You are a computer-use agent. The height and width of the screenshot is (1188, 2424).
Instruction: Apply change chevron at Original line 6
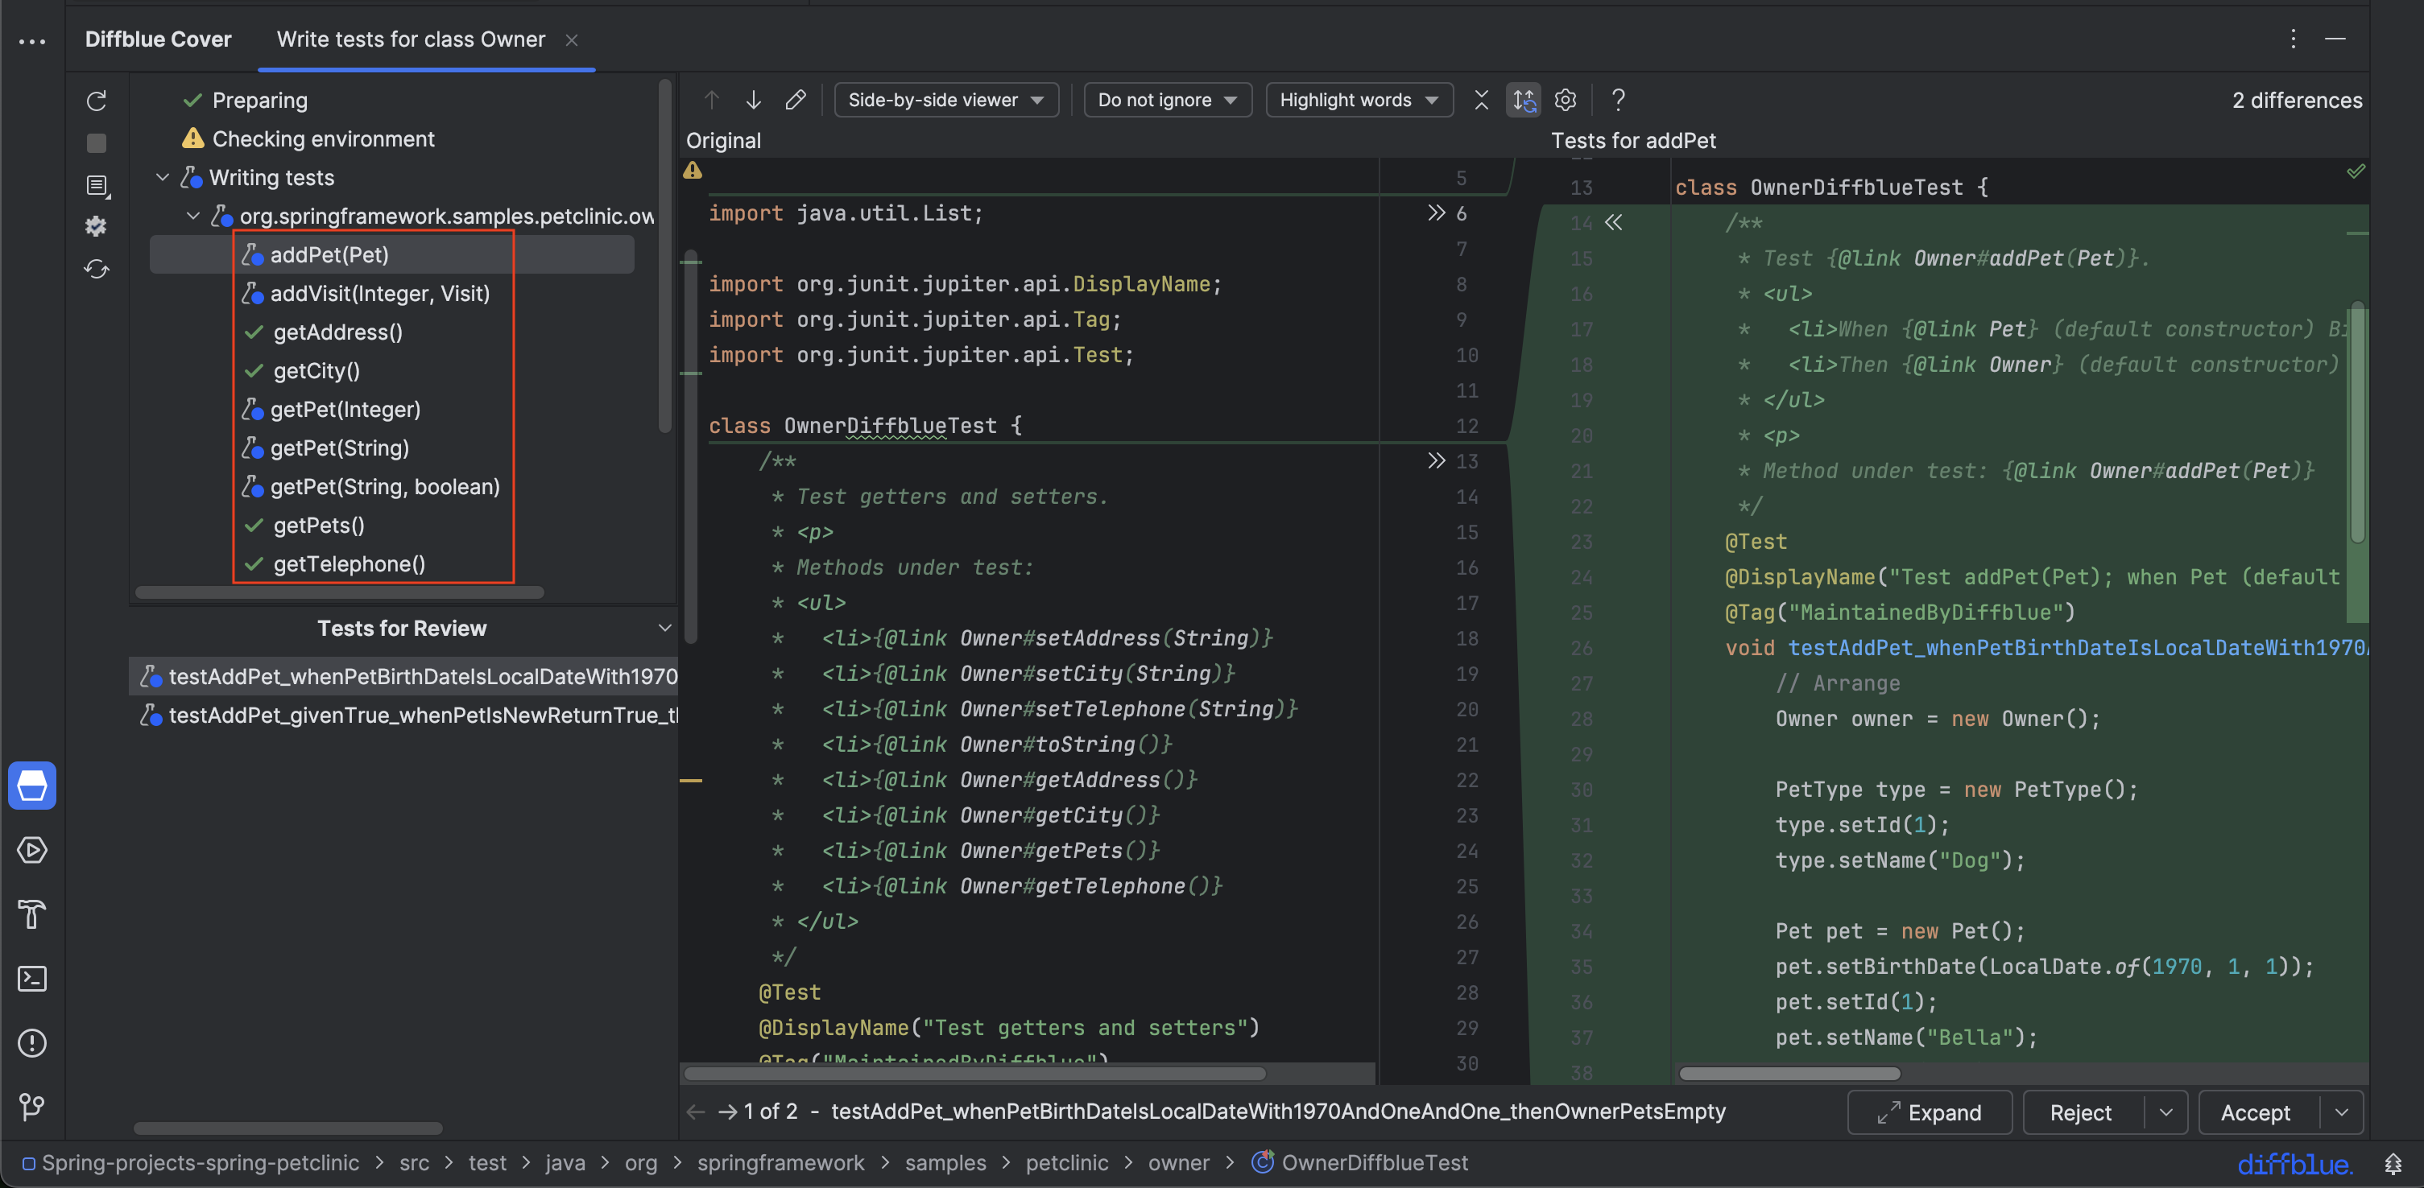point(1435,212)
